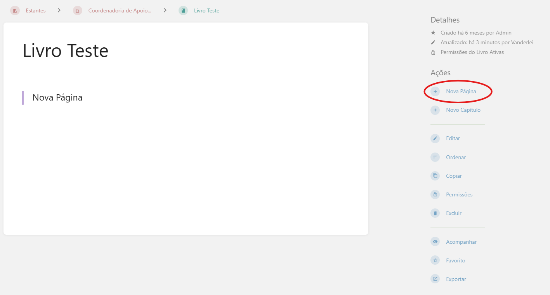
Task: Click the Exportar export icon
Action: (435, 279)
